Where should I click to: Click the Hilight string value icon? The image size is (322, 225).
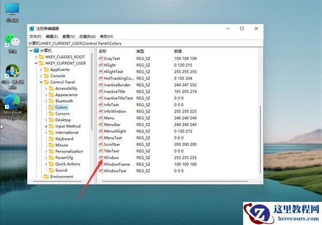coord(101,65)
